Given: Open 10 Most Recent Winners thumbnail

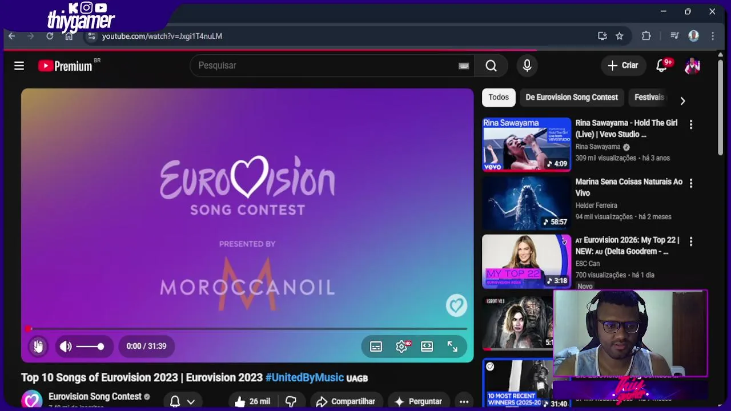Looking at the screenshot, I should pyautogui.click(x=517, y=383).
